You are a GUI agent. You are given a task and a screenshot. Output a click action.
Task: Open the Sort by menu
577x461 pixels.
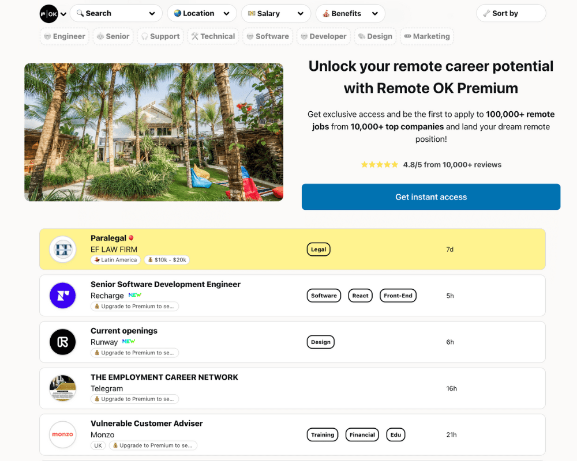pyautogui.click(x=511, y=13)
